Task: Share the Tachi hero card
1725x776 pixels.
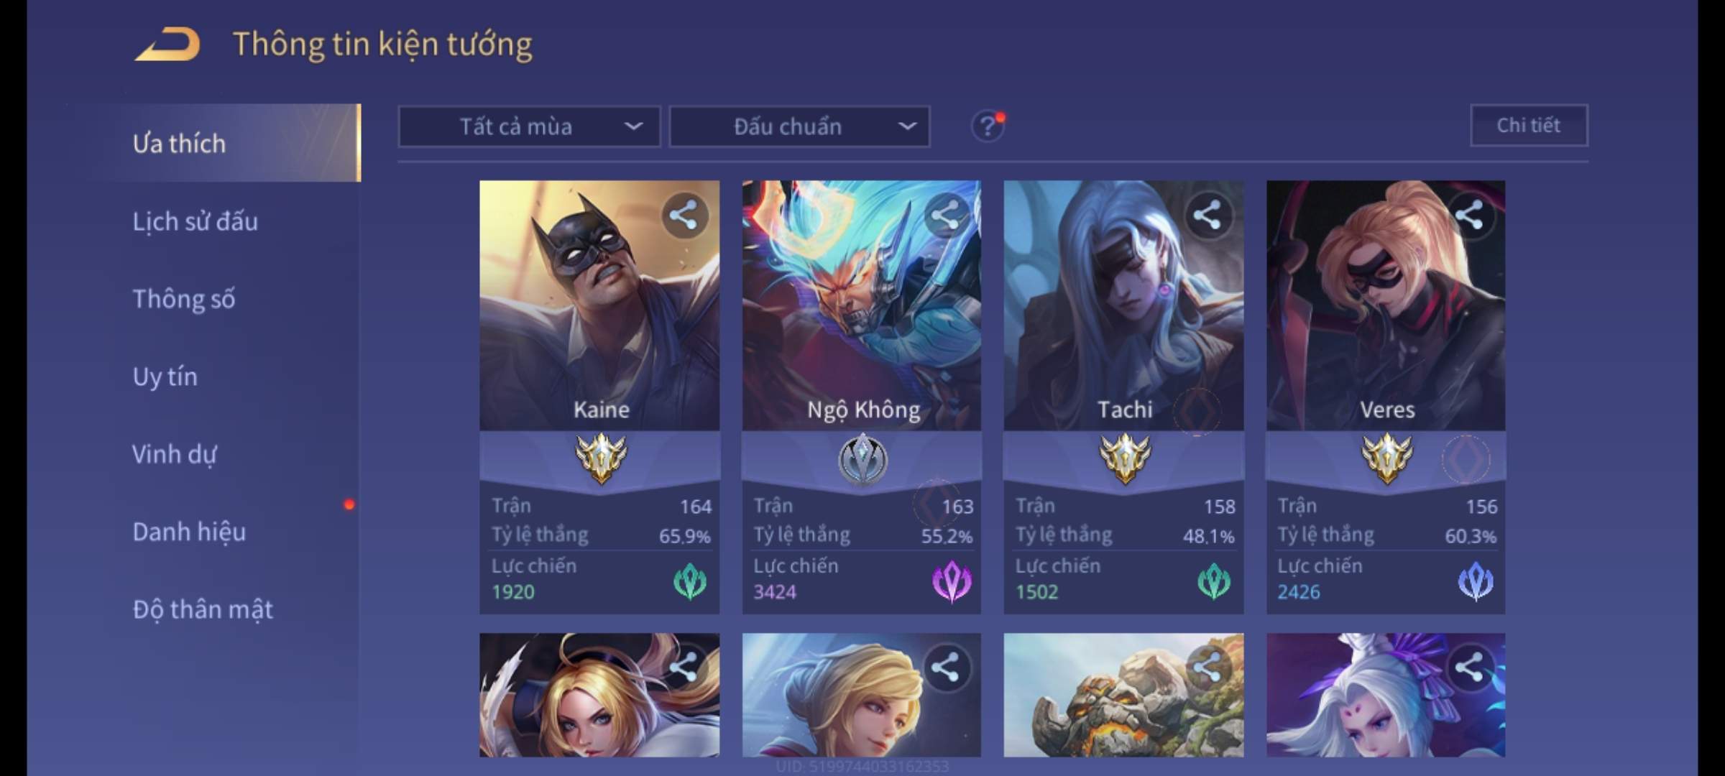Action: coord(1207,215)
